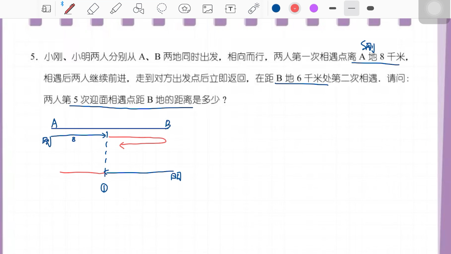Pick the thinnest stroke width preset
Image resolution: width=451 pixels, height=254 pixels.
click(x=351, y=8)
